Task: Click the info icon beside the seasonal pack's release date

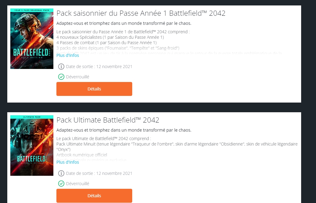Action: [61, 67]
